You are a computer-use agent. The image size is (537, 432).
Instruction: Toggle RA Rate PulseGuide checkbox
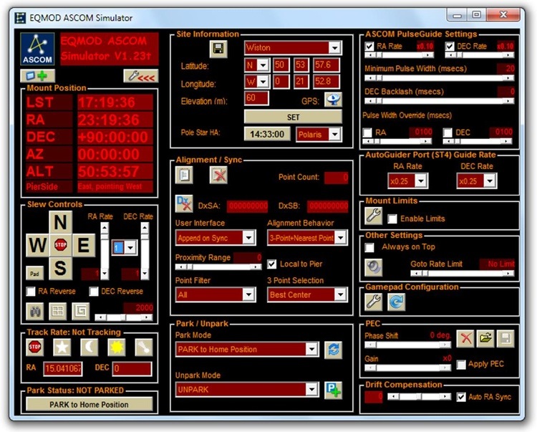[369, 46]
